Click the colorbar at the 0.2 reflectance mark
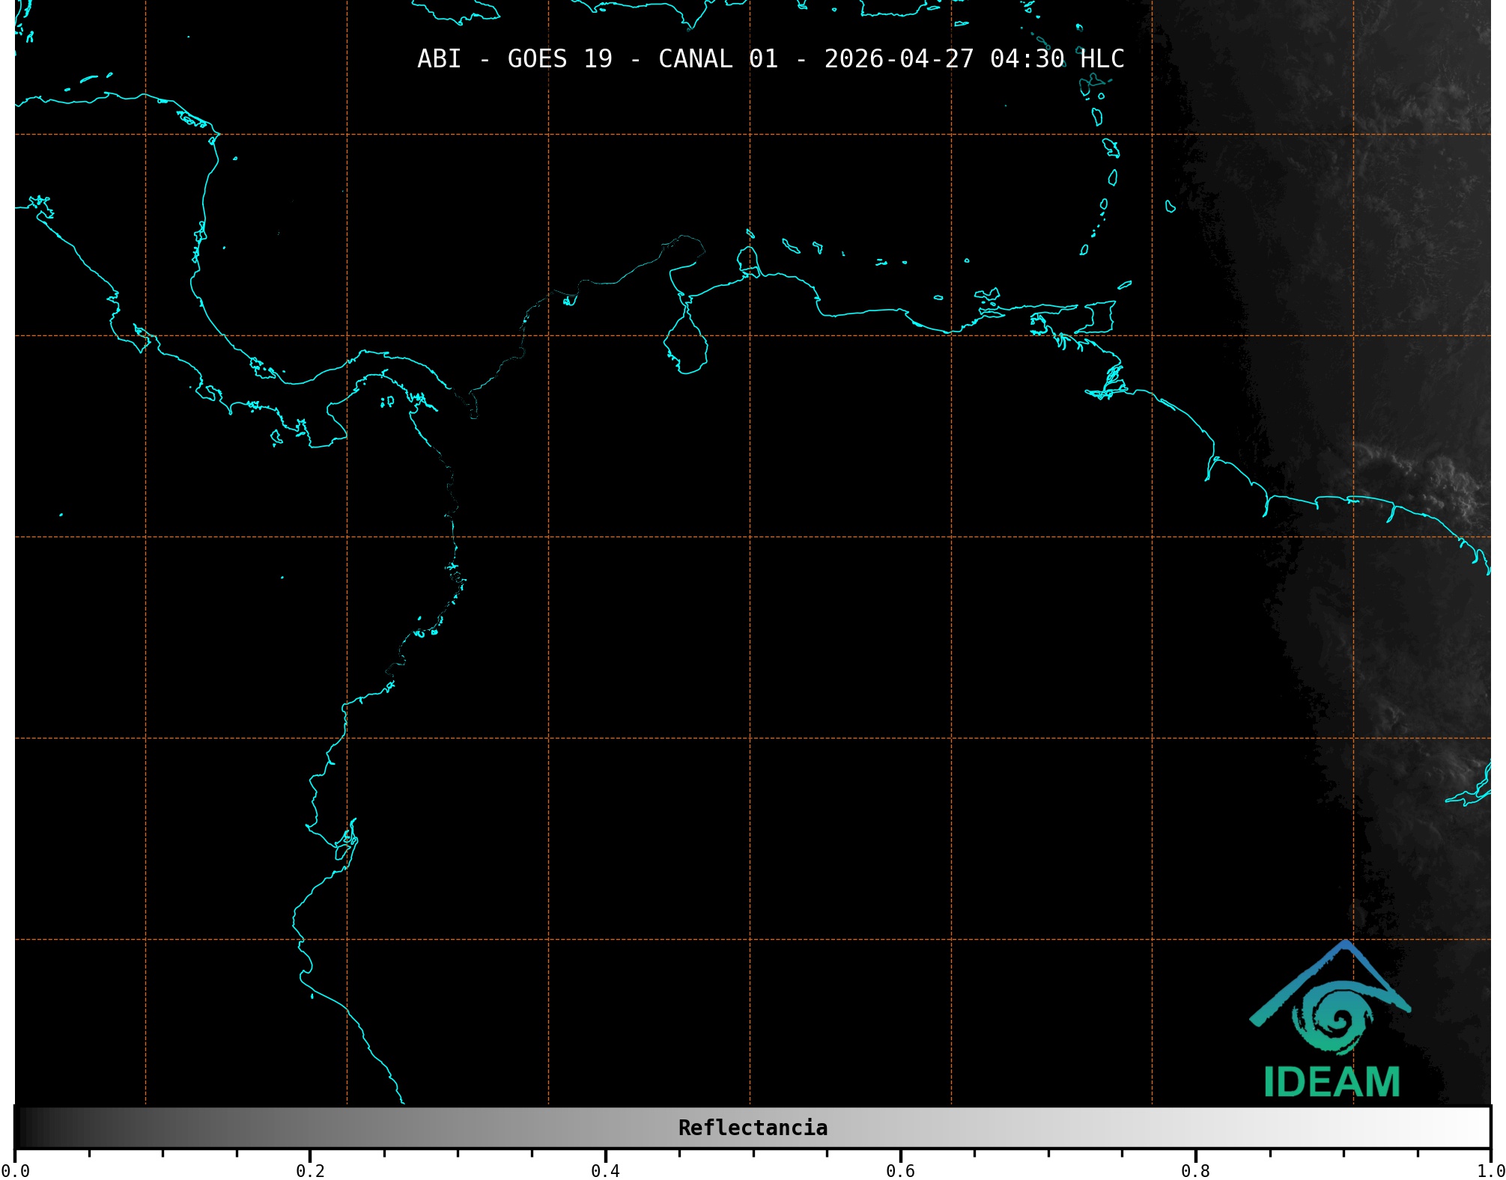This screenshot has width=1506, height=1180. tap(310, 1128)
